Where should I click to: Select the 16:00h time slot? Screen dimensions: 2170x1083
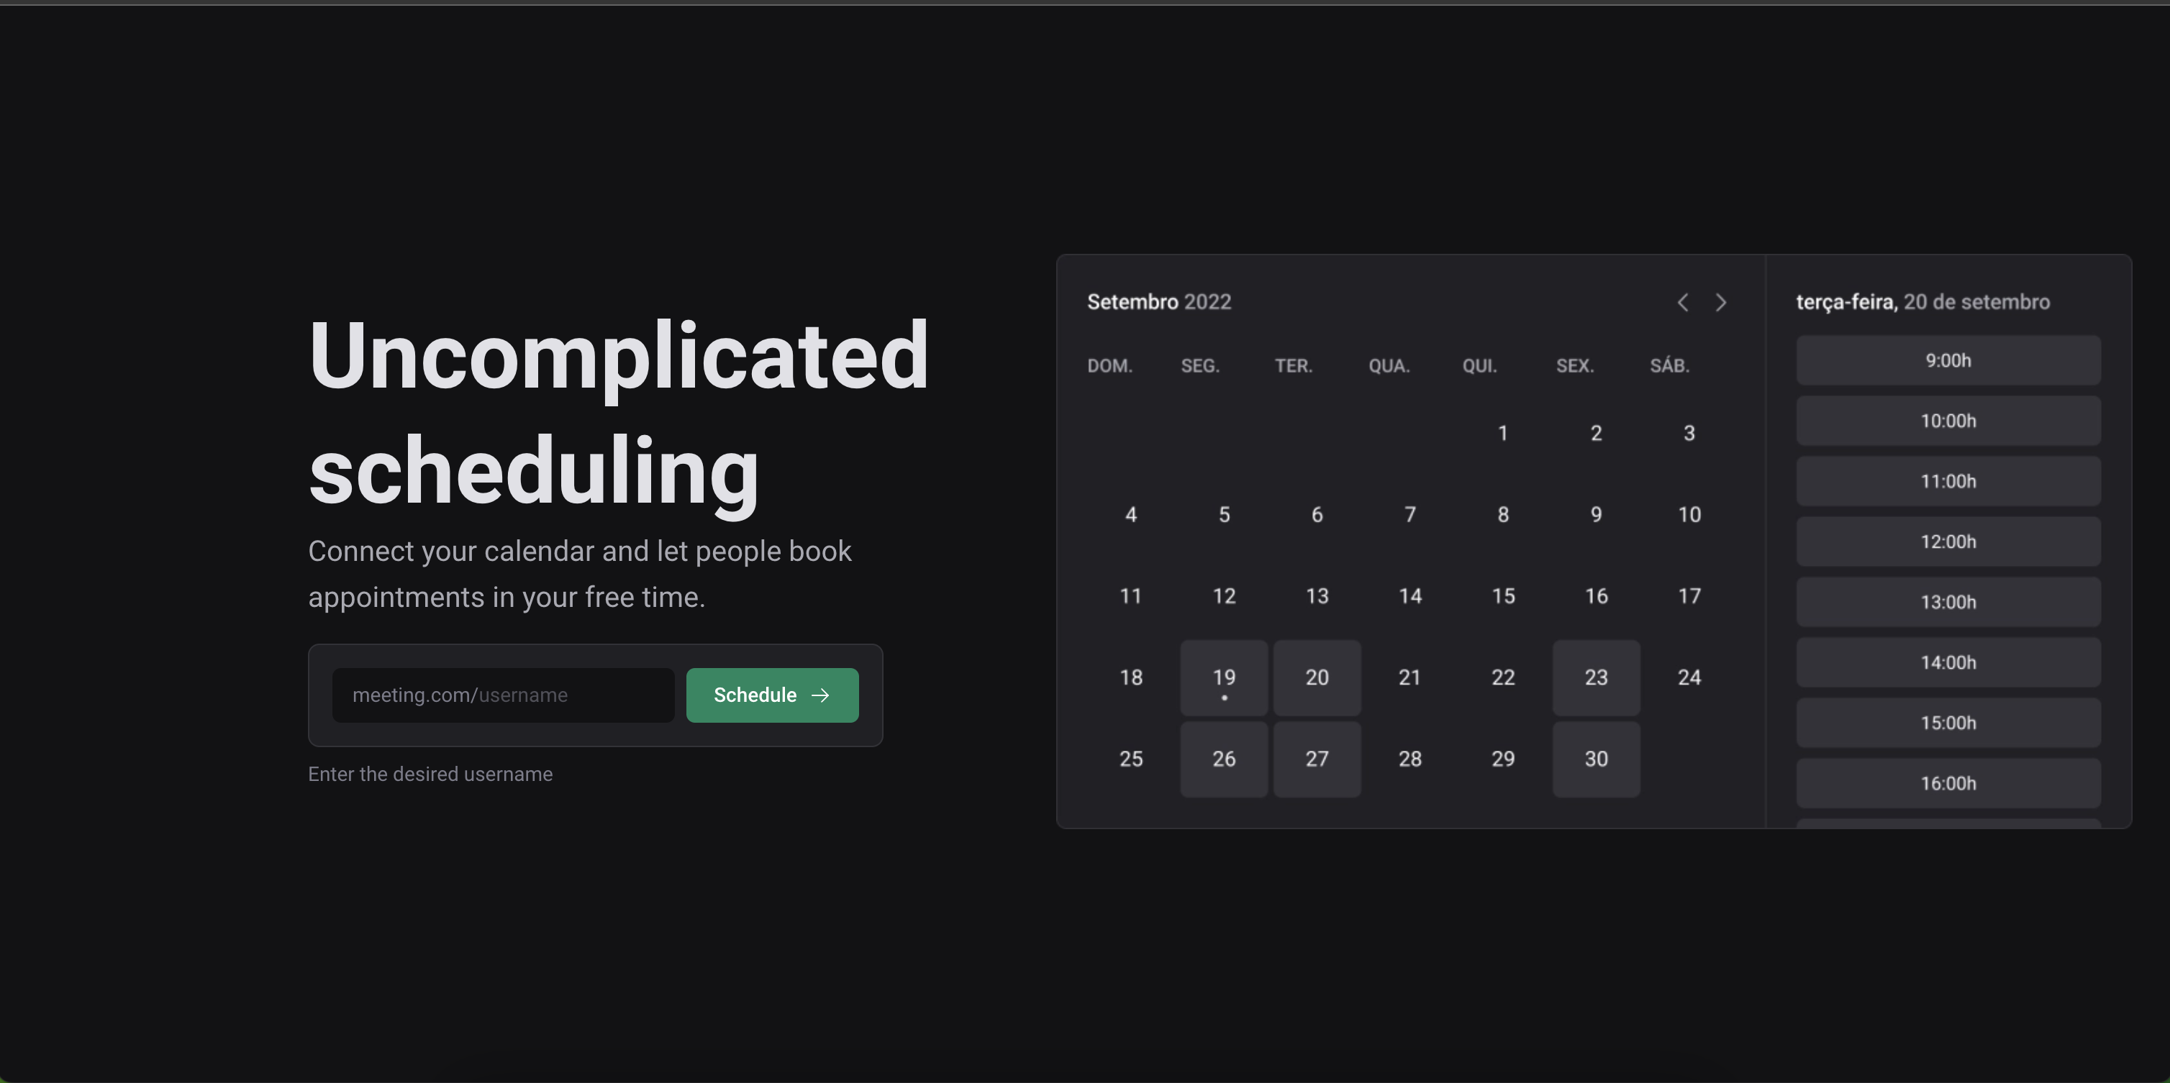(1947, 783)
